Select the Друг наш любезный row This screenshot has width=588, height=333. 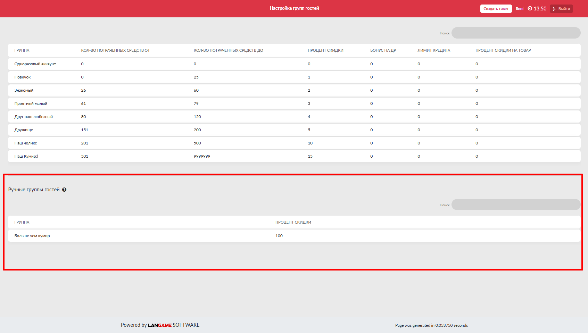(x=294, y=117)
